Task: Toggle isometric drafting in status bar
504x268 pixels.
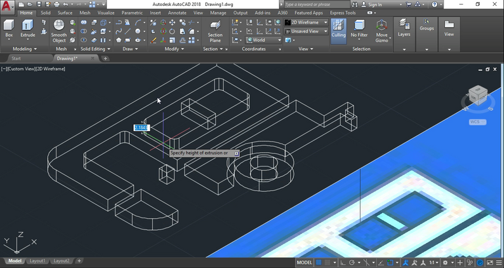Action: coord(366,263)
